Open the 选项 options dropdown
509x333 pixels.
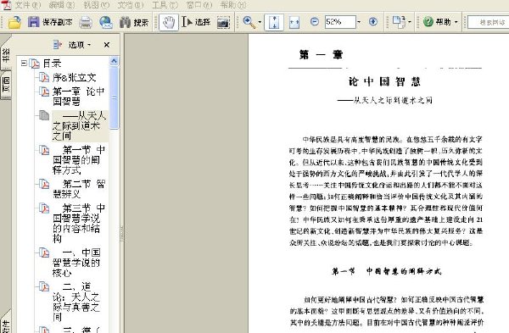click(80, 45)
